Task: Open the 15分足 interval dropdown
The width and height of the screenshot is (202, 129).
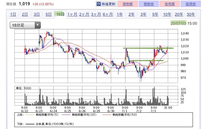Action: (25, 25)
